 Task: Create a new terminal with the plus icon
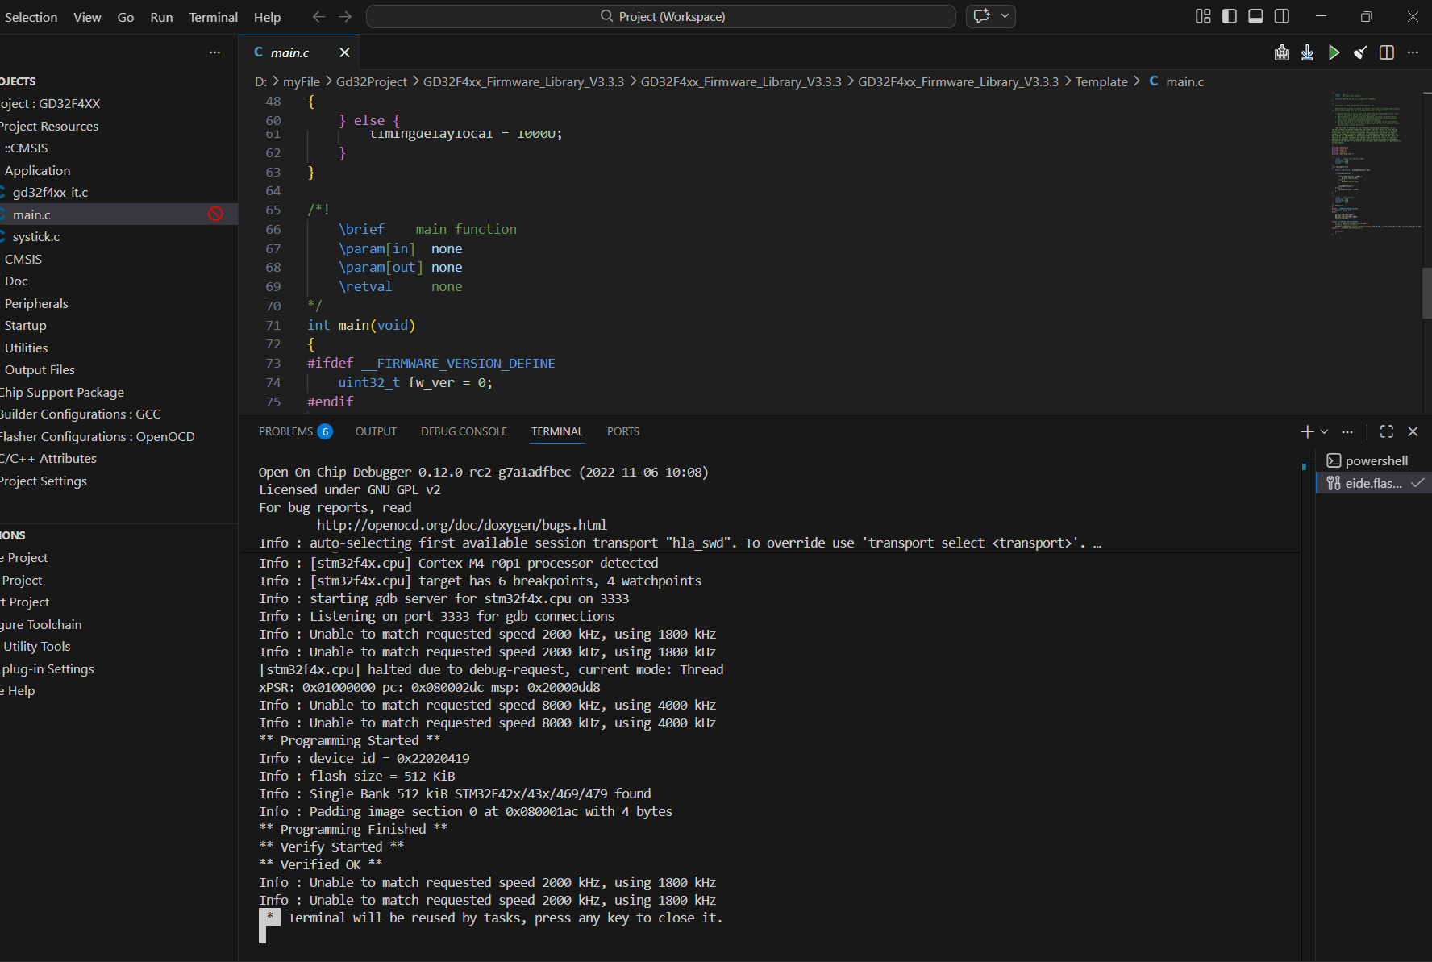click(x=1307, y=431)
